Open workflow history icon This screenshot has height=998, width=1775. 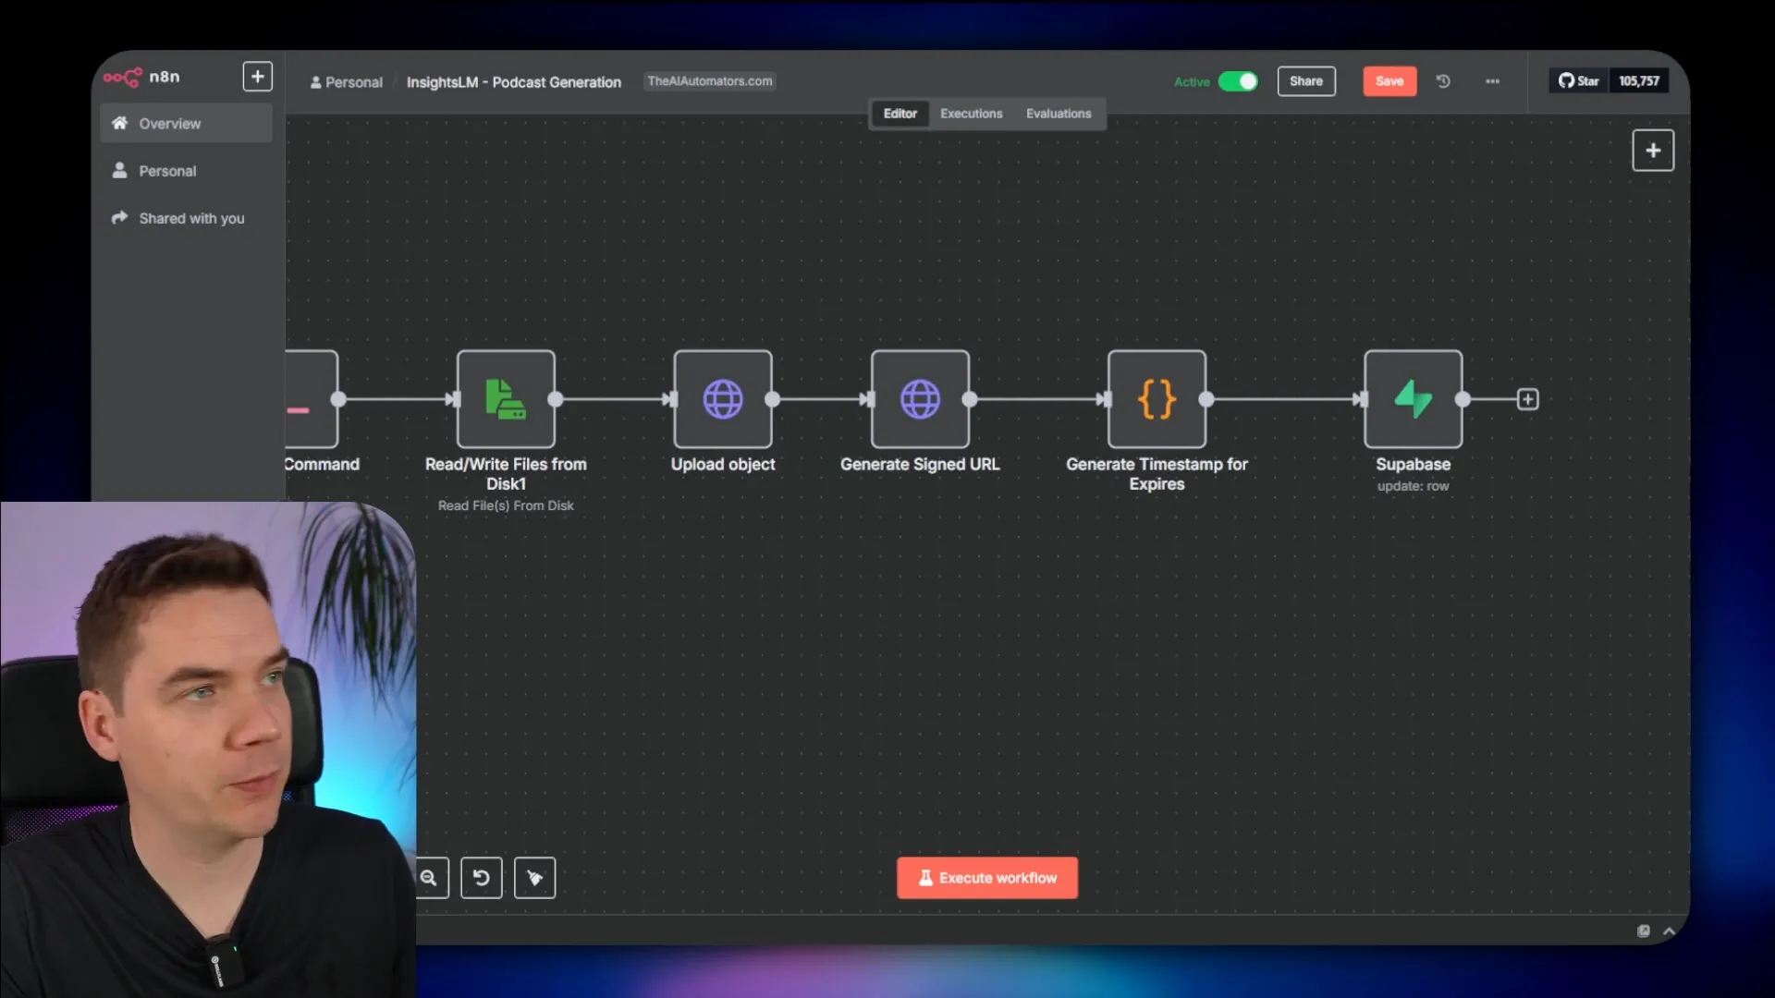tap(1443, 81)
